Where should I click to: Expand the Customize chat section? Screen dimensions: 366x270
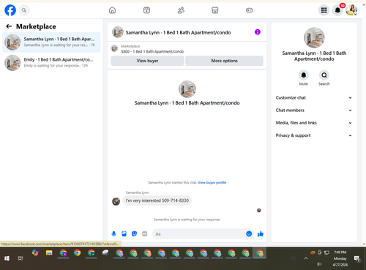pos(314,97)
